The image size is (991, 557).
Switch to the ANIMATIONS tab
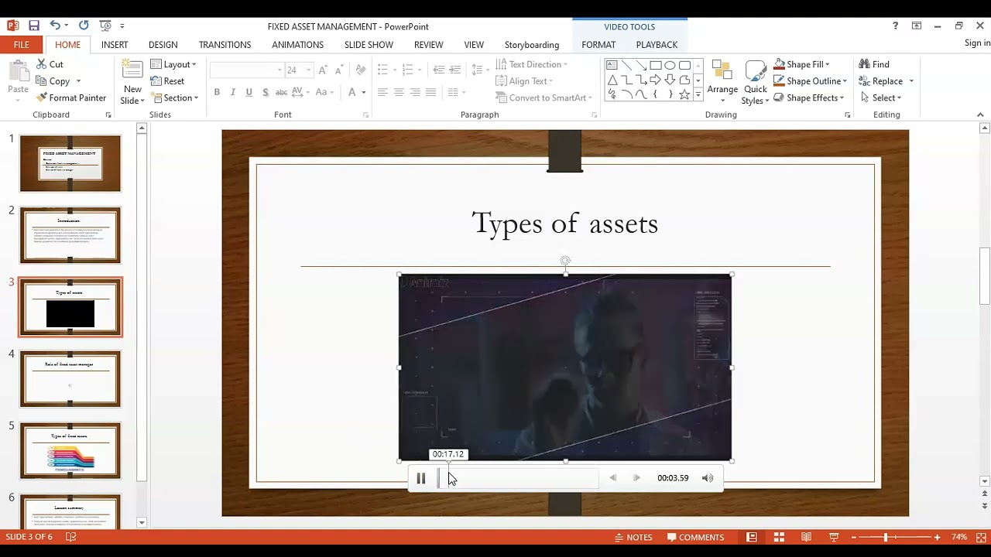tap(297, 45)
